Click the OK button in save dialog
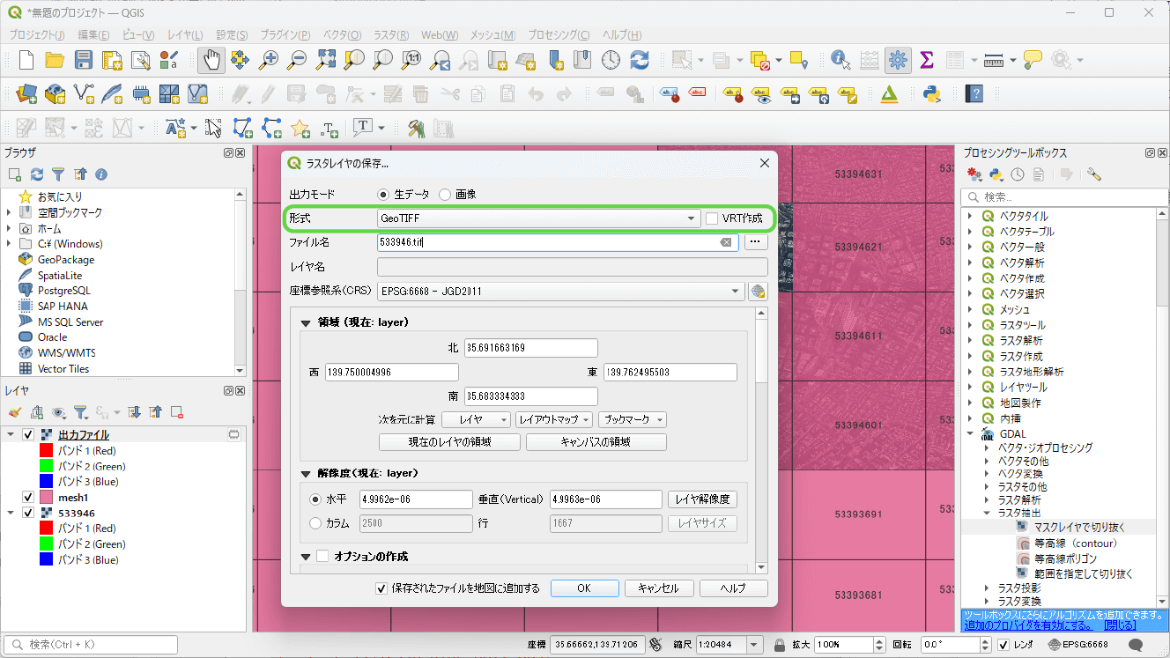Image resolution: width=1170 pixels, height=658 pixels. click(584, 588)
